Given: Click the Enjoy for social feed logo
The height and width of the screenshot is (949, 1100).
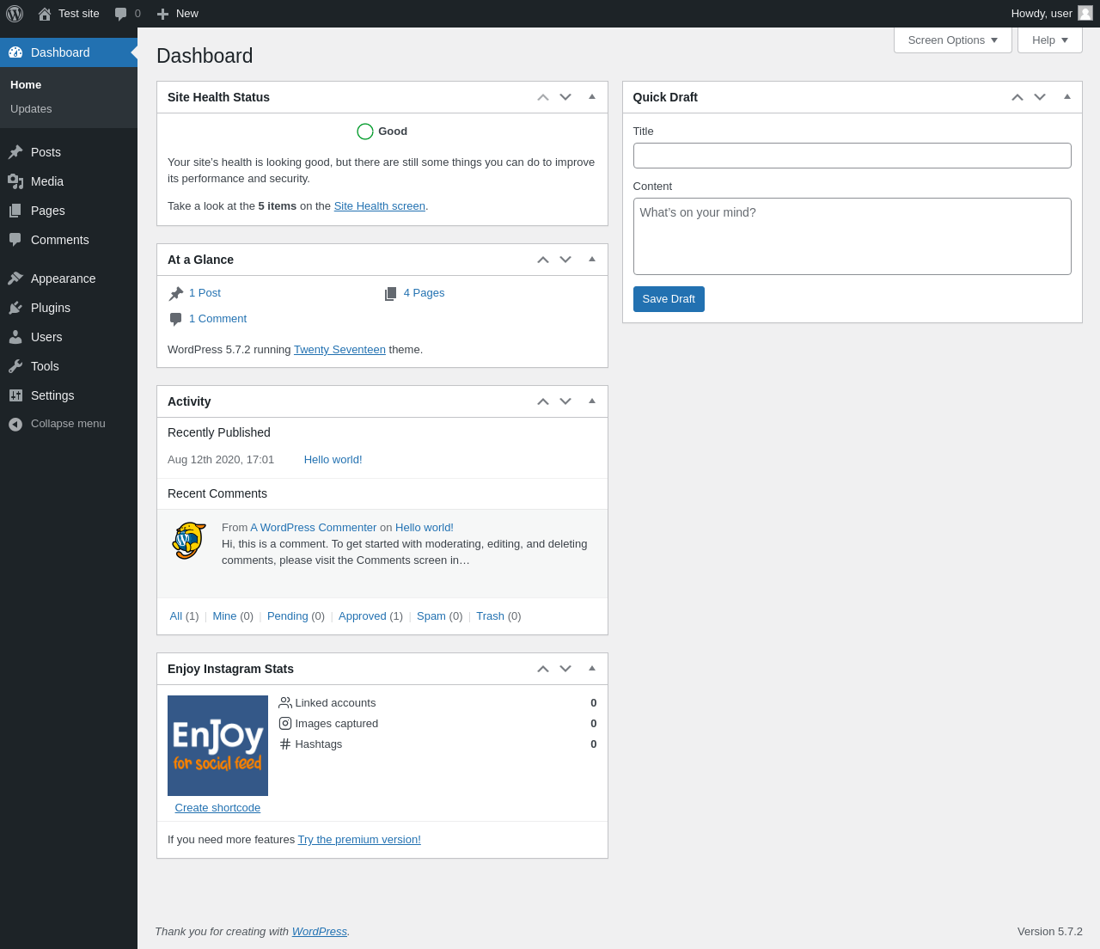Looking at the screenshot, I should pos(217,745).
